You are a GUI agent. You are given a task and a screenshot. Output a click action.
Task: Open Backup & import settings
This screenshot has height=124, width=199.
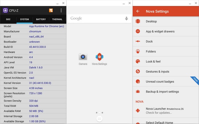click(166, 92)
